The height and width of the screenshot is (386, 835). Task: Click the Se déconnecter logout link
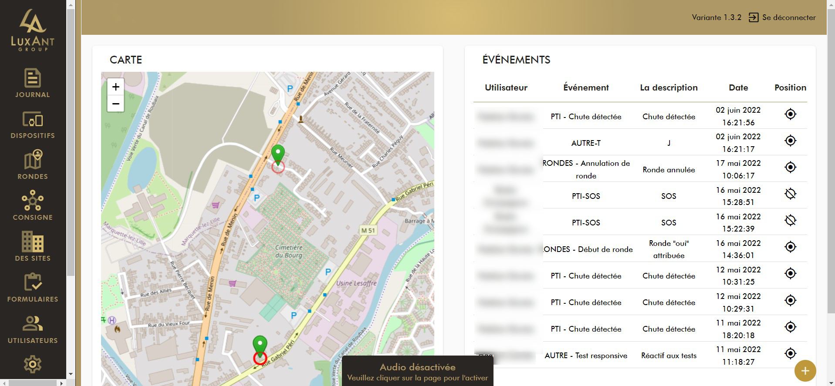(782, 17)
